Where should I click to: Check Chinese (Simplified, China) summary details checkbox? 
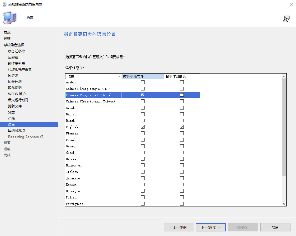tap(182, 95)
